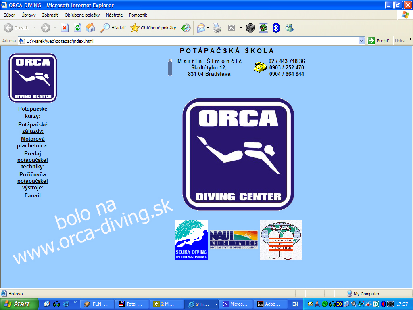Click the Internet Explorer quick launch icon

66,304
